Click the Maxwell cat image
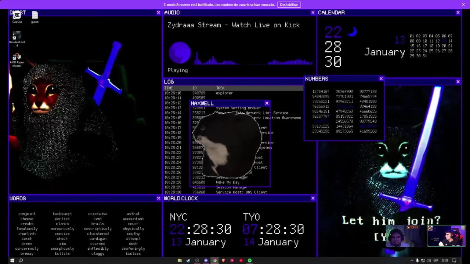This screenshot has width=470, height=264. 227,145
